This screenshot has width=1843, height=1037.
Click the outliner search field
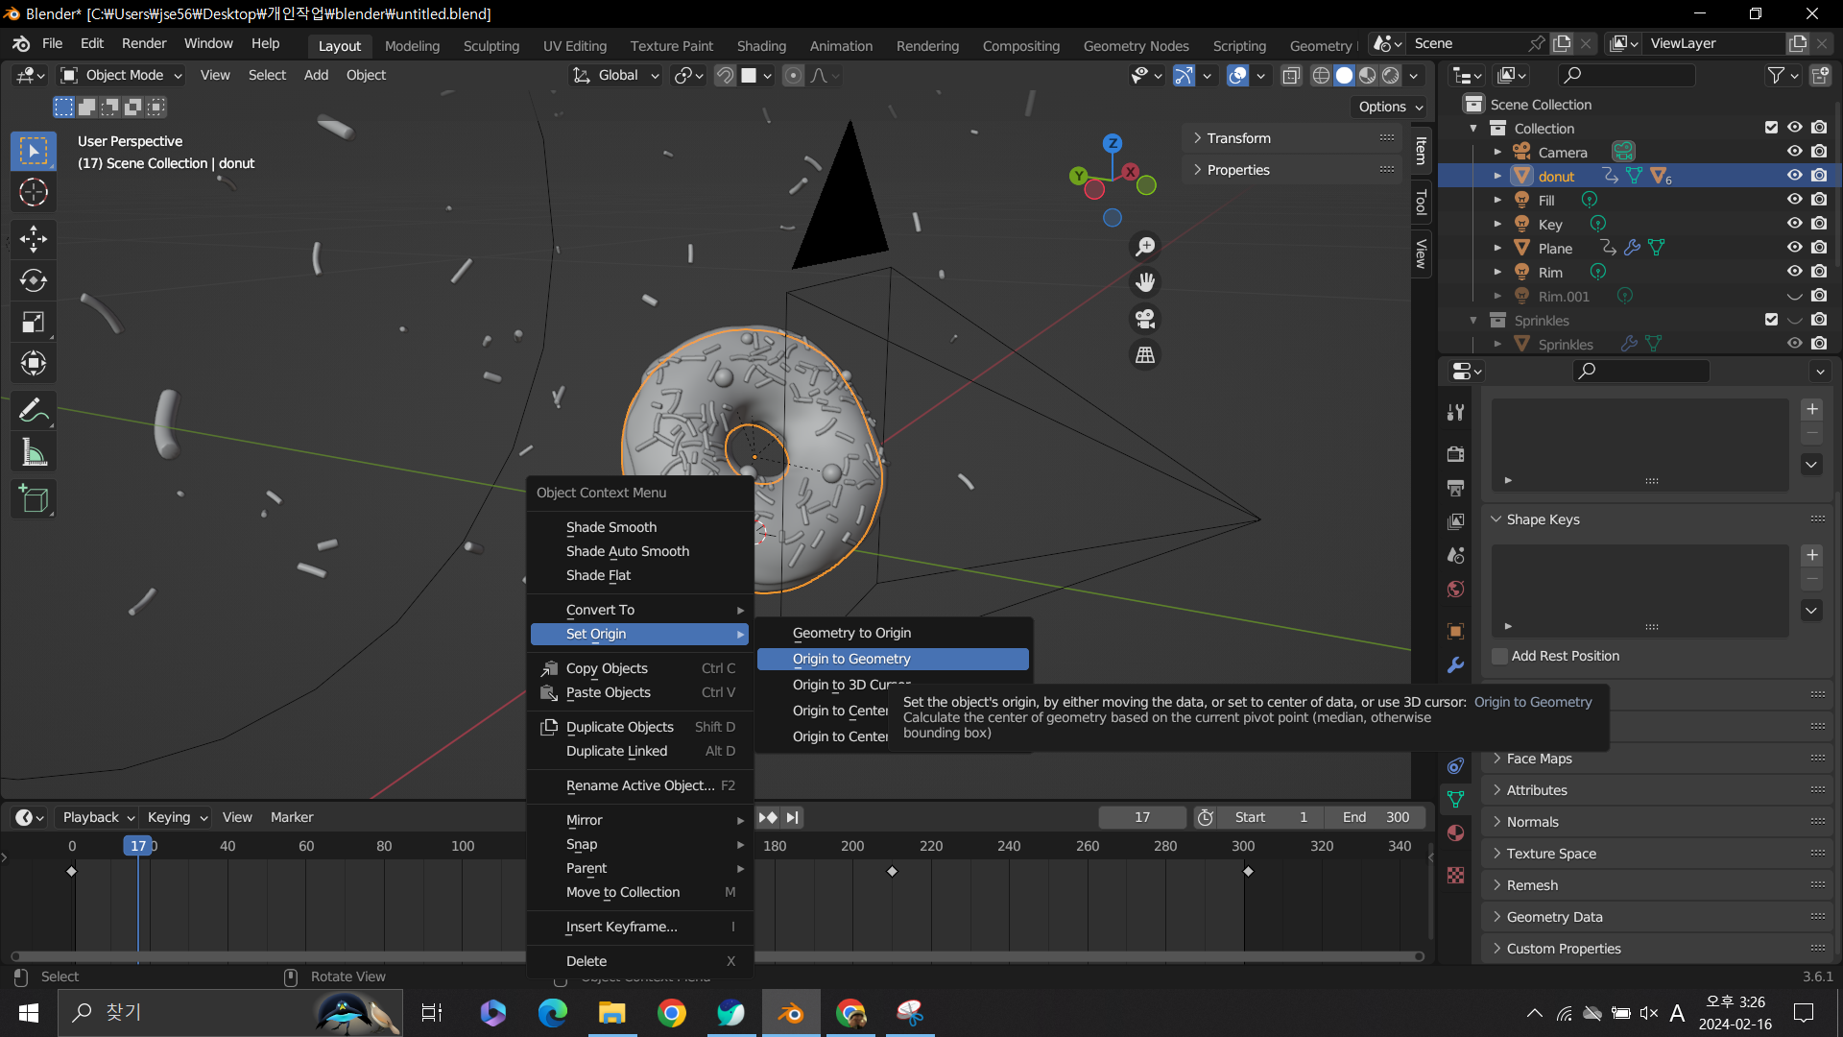coord(1626,75)
